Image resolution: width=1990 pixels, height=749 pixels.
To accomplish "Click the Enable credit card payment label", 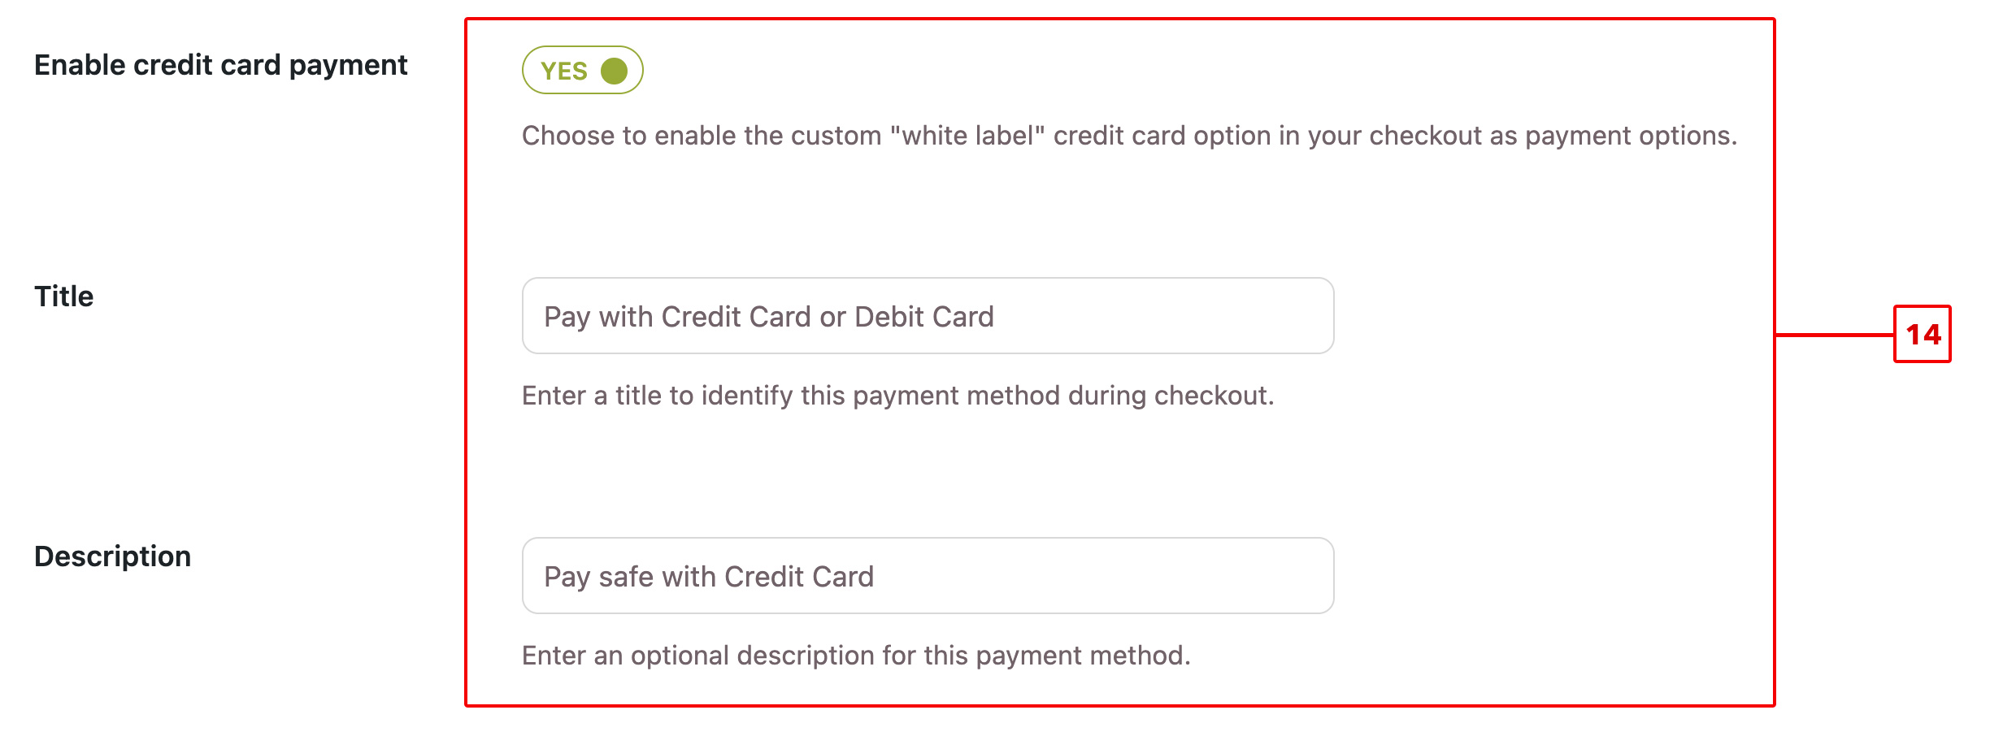I will pos(221,65).
